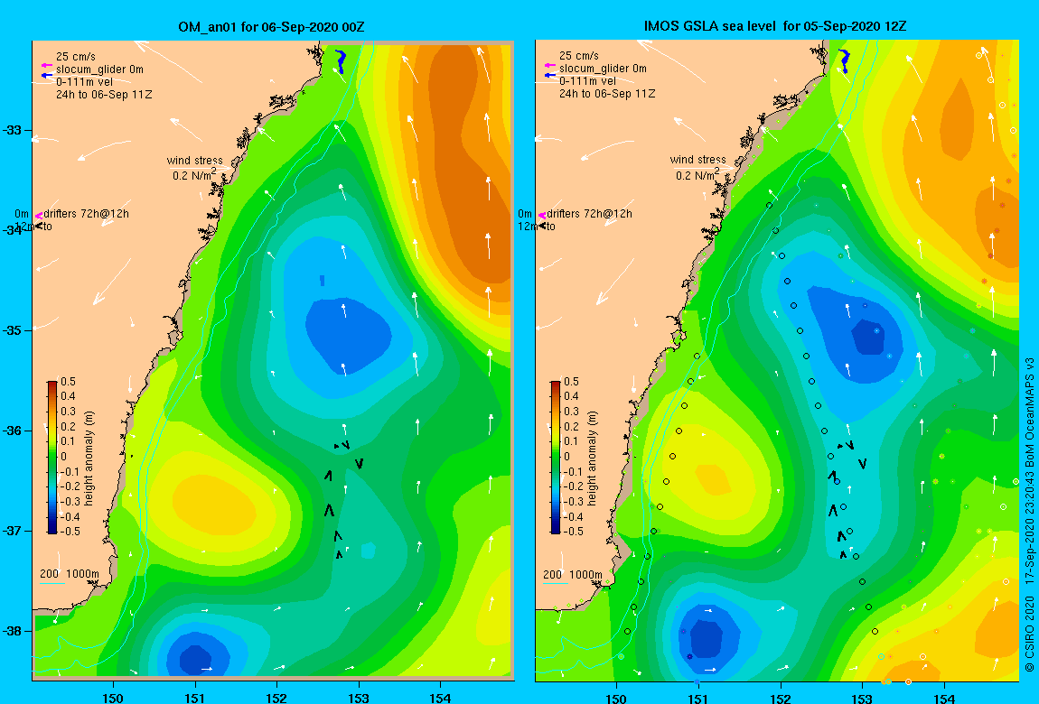The image size is (1039, 704).
Task: Click the '25 cm/s' scale label on left map
Action: (76, 56)
